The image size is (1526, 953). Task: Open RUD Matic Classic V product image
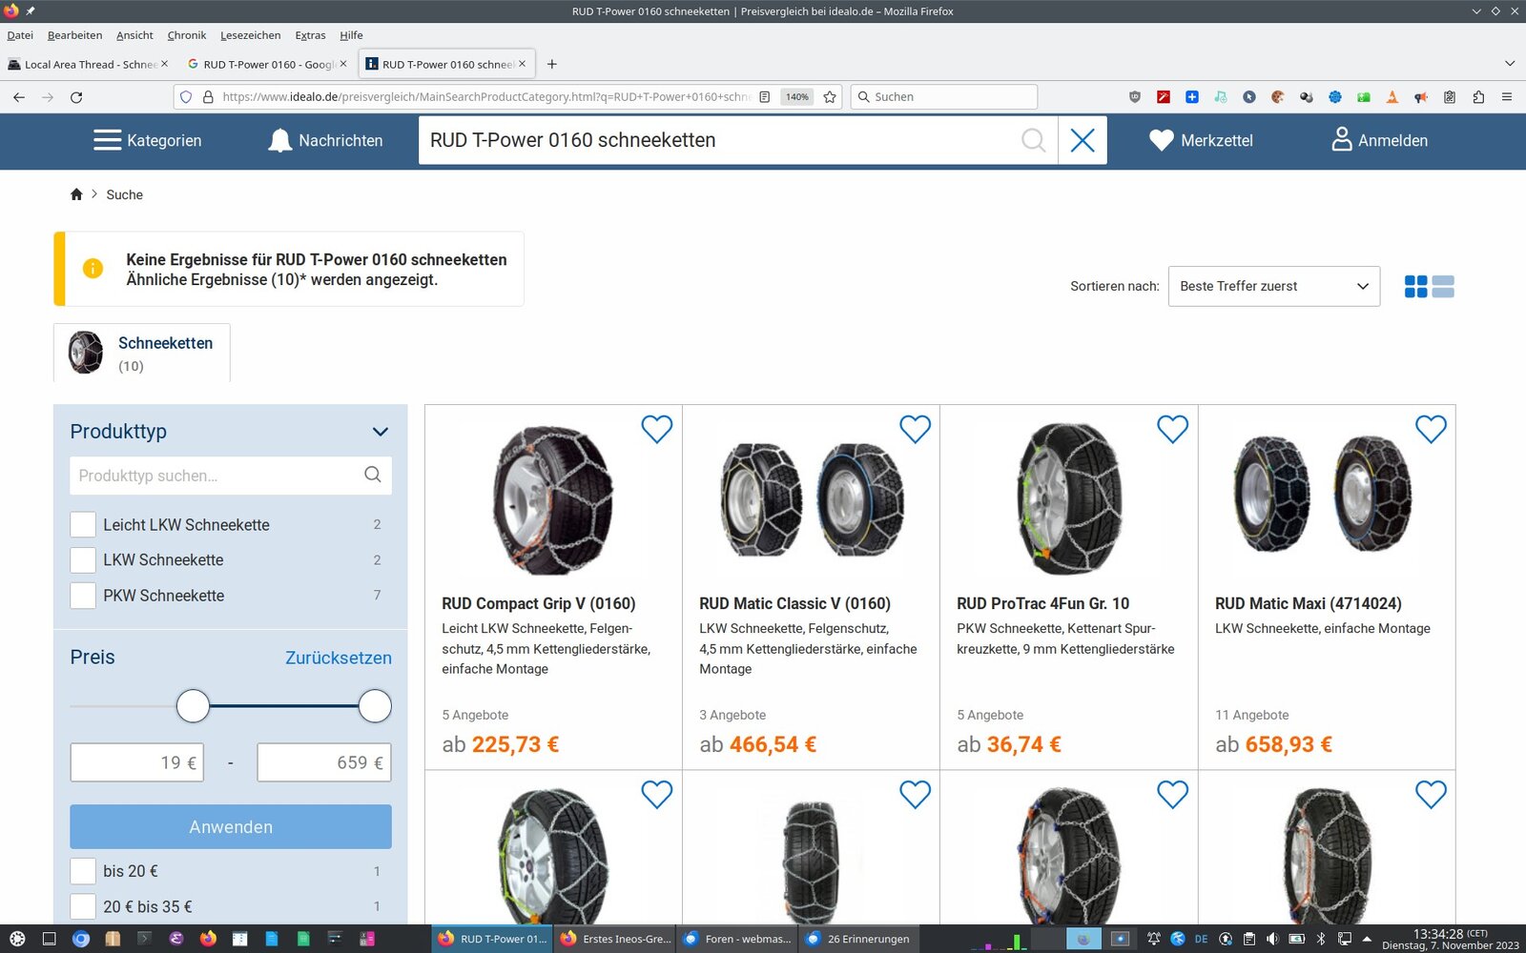coord(812,498)
